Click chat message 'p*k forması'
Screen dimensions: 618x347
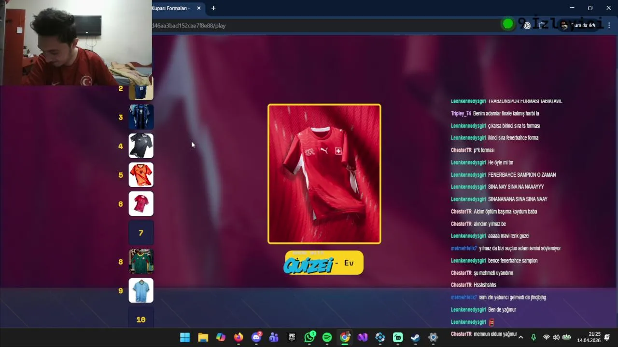pos(484,150)
